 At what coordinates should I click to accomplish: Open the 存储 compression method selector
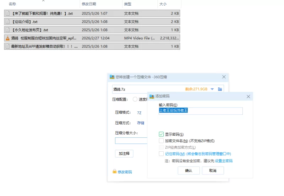[141, 123]
